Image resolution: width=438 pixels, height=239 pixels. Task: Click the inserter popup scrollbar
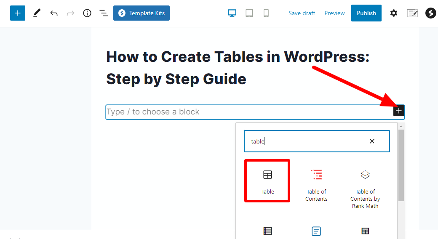(401, 165)
